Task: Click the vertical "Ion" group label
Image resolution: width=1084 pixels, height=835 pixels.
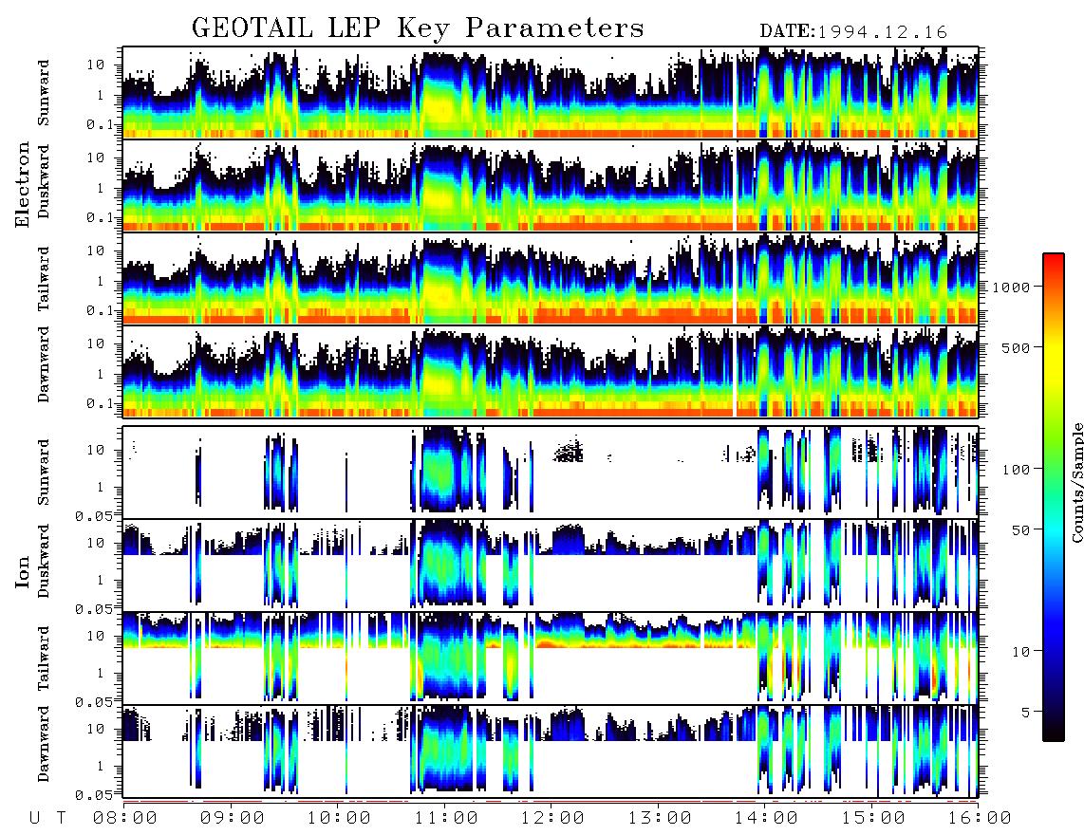Action: [x=23, y=571]
